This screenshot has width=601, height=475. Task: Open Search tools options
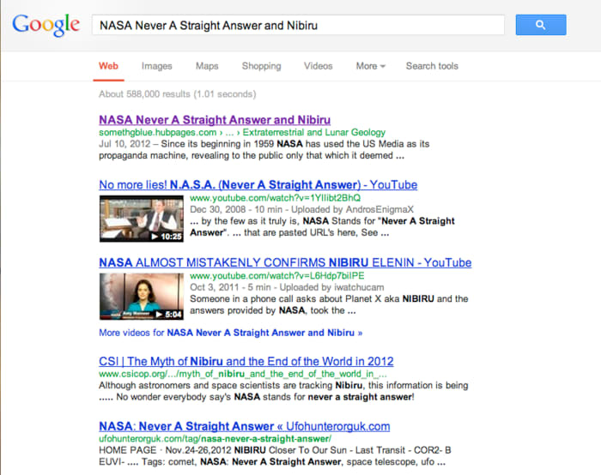pyautogui.click(x=432, y=66)
